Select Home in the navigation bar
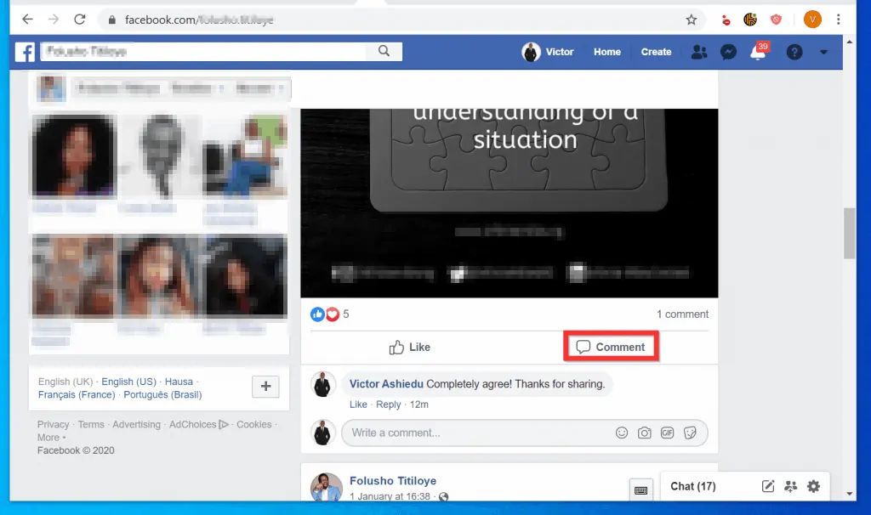 [606, 52]
